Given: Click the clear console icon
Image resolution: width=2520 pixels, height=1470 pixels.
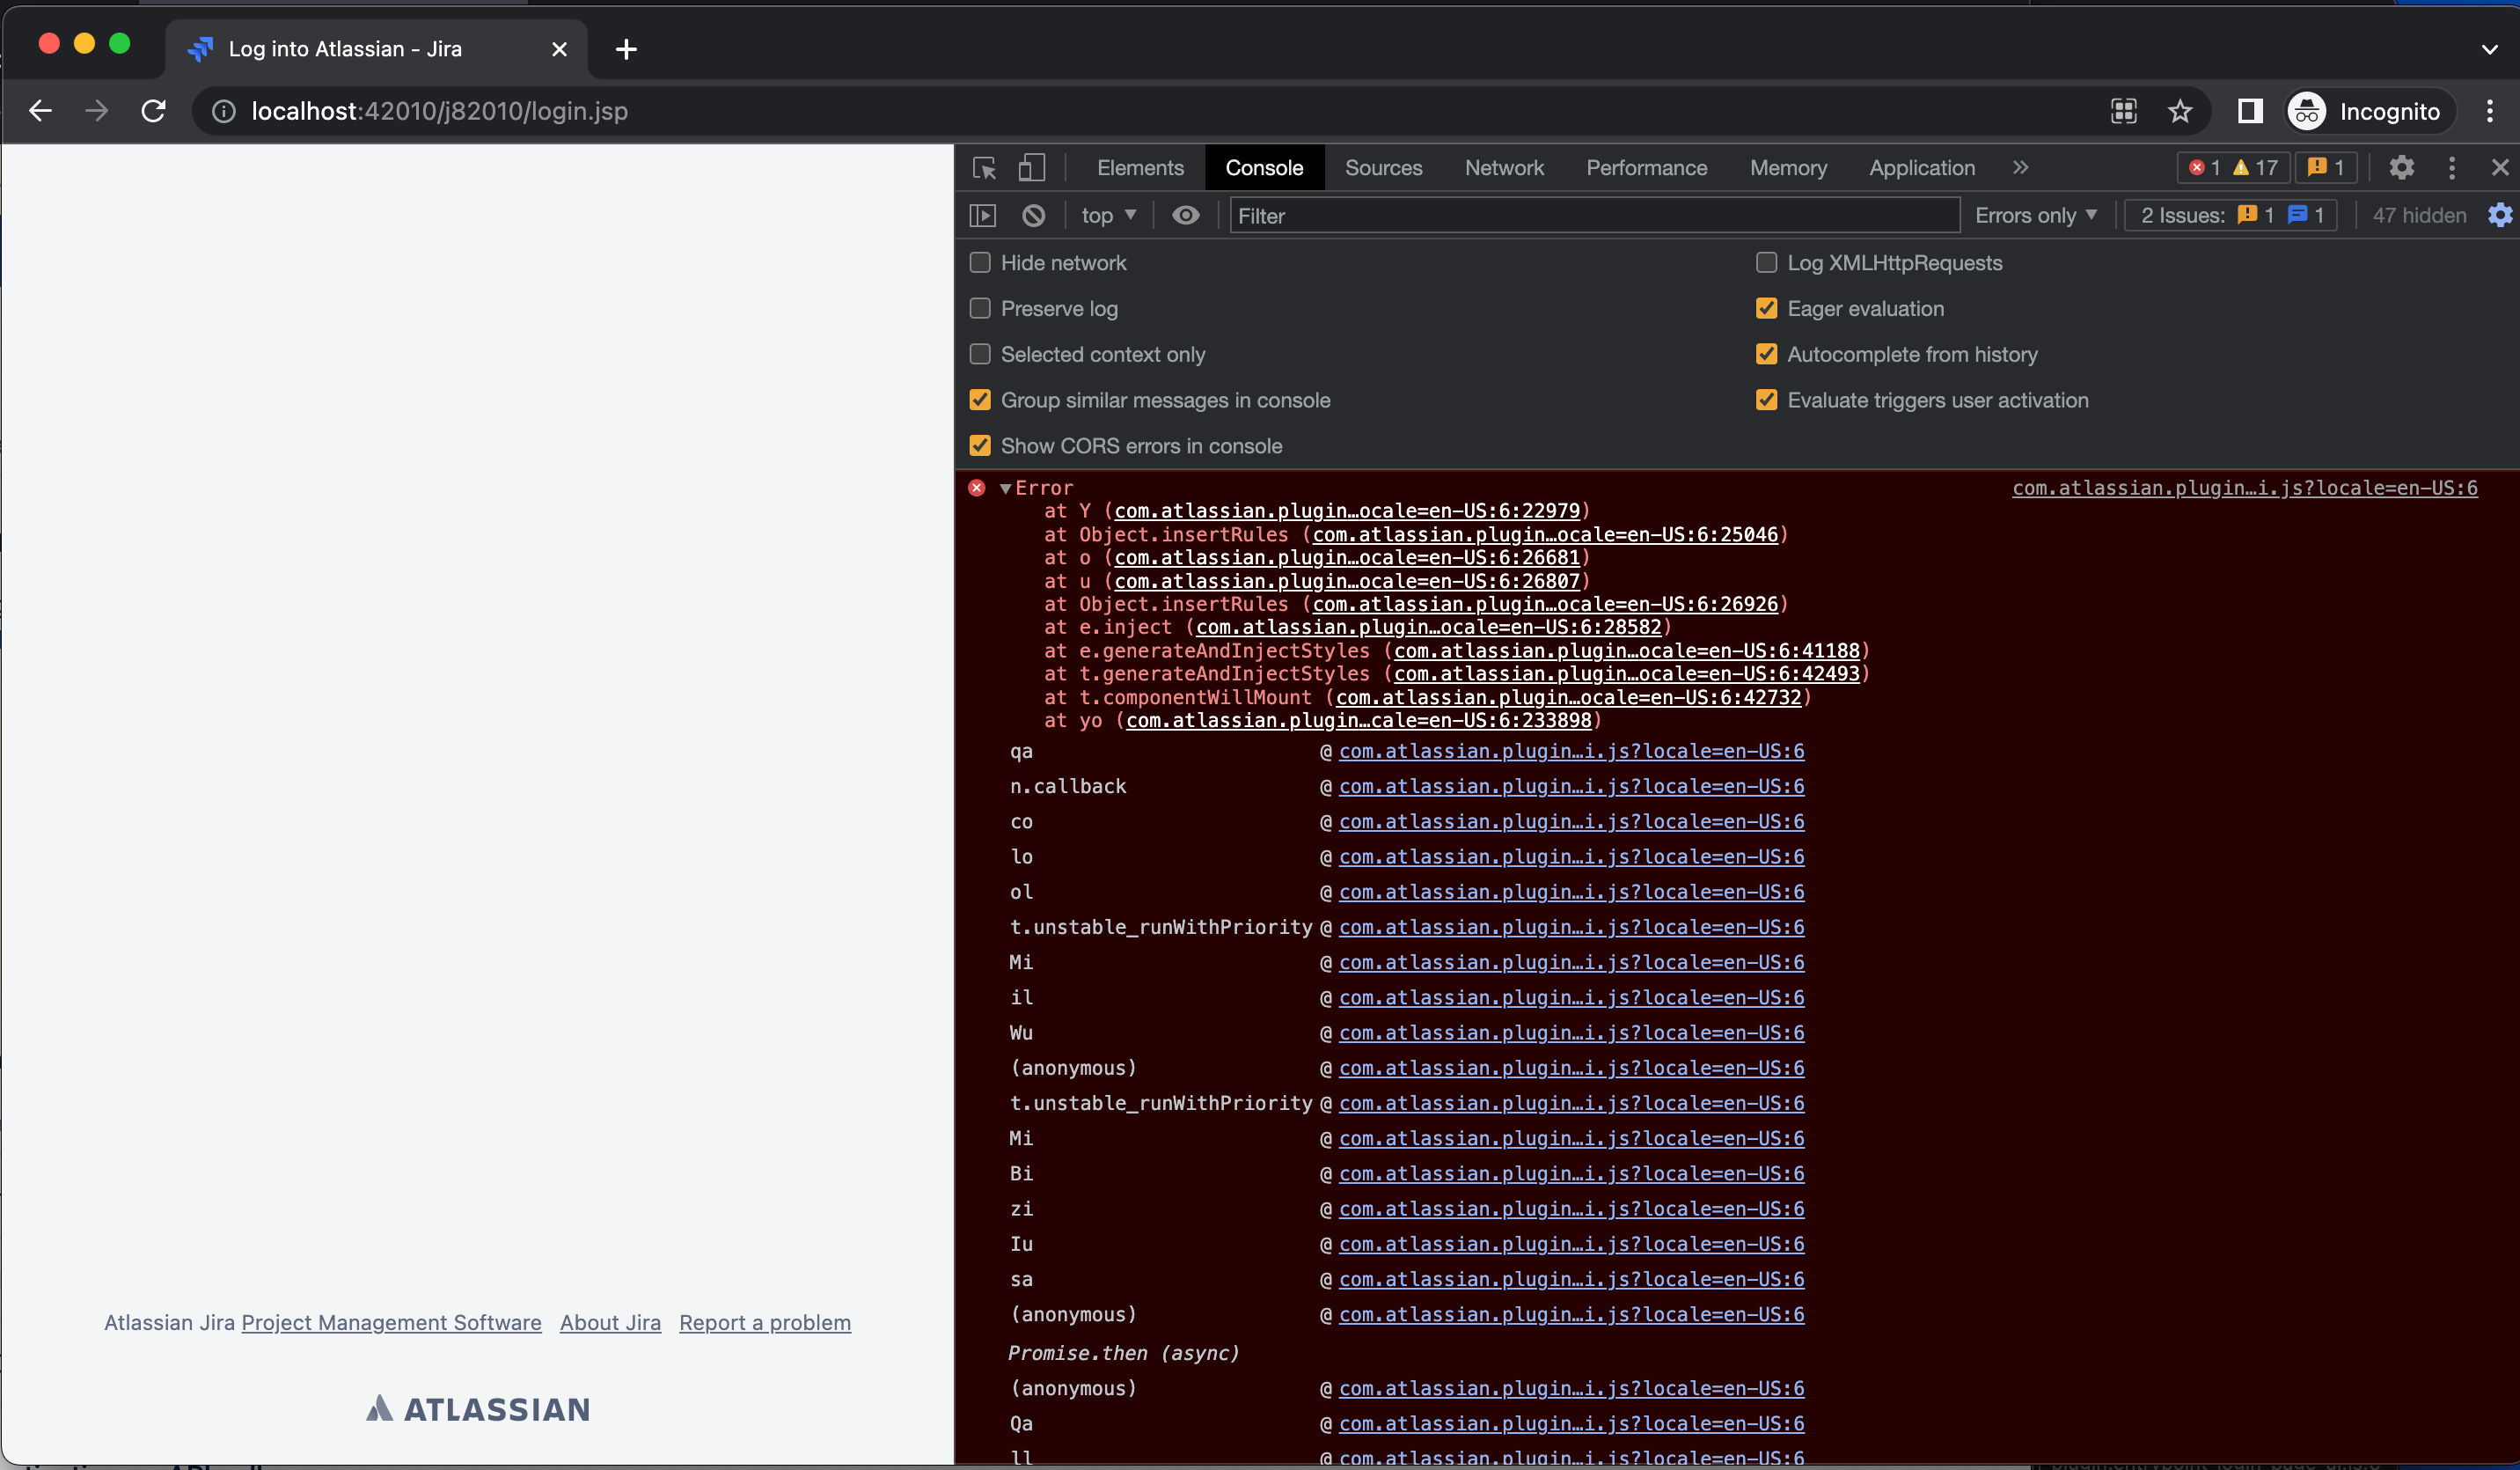Looking at the screenshot, I should coord(1034,215).
